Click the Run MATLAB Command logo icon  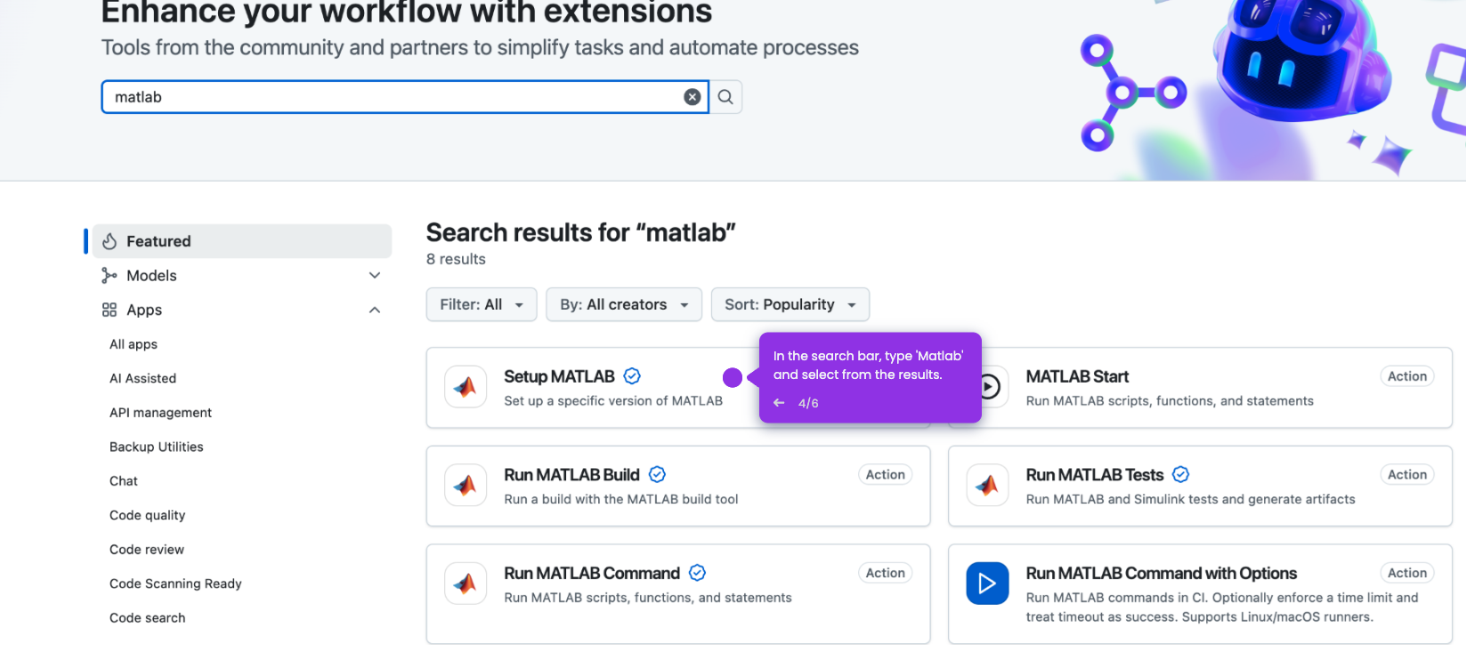tap(466, 584)
